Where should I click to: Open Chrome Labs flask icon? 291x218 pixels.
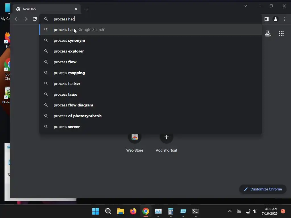point(268,33)
